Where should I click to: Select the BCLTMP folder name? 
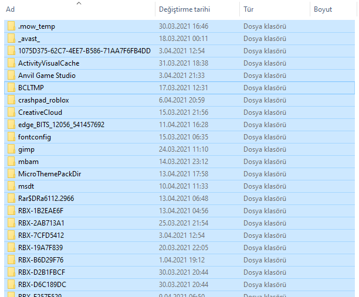coord(31,88)
